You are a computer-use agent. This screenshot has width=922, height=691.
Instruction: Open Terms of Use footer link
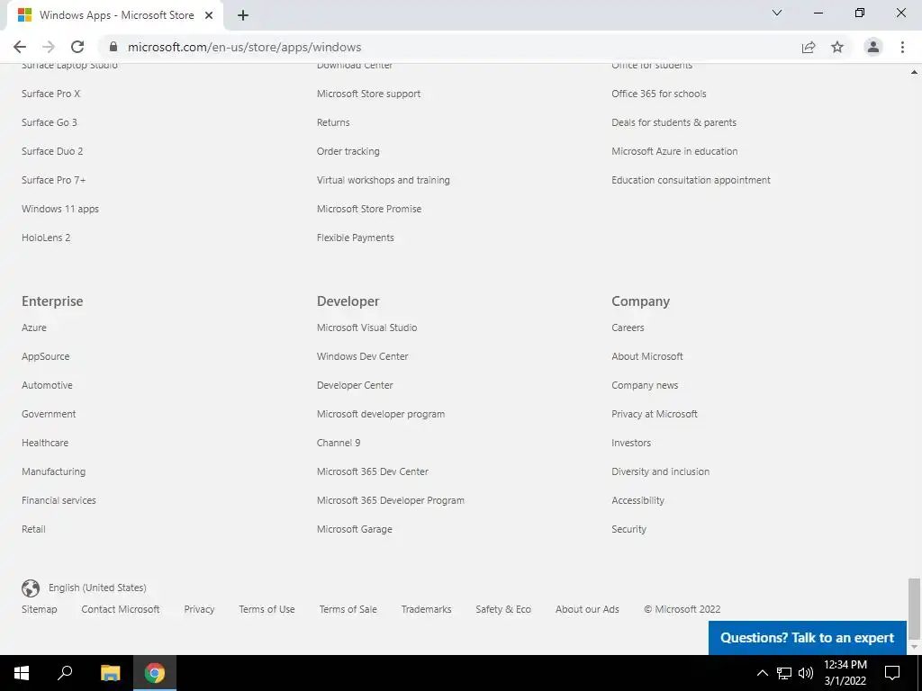(x=267, y=609)
